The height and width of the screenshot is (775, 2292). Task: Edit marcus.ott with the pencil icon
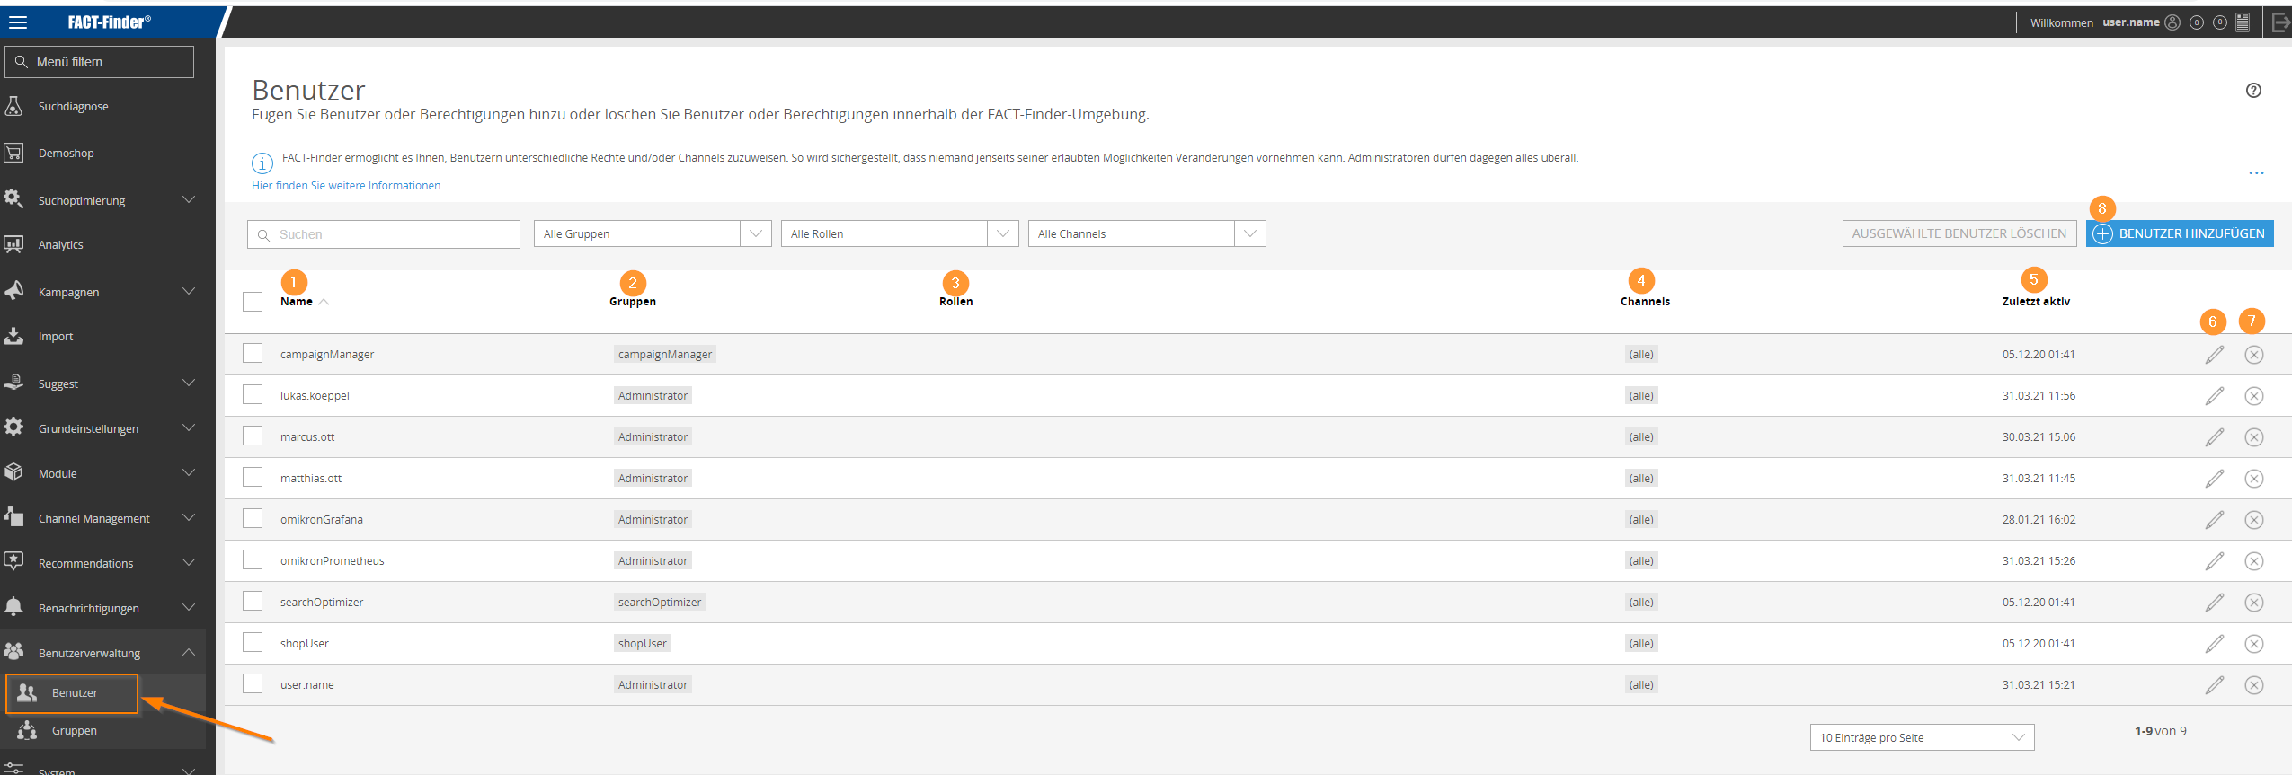coord(2215,437)
